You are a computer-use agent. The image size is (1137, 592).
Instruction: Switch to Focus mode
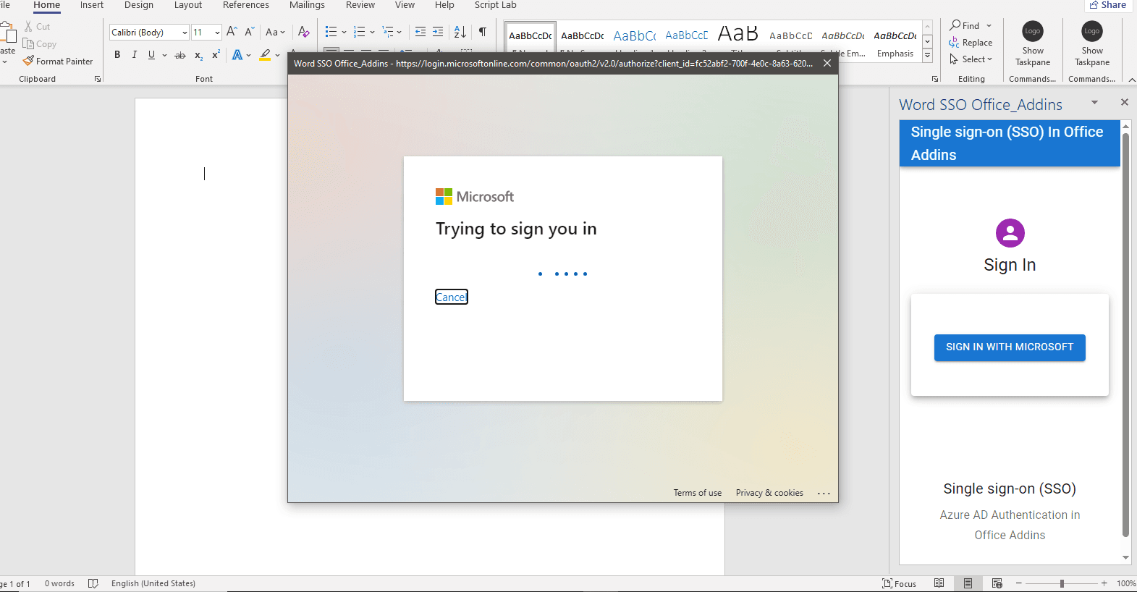click(x=899, y=583)
